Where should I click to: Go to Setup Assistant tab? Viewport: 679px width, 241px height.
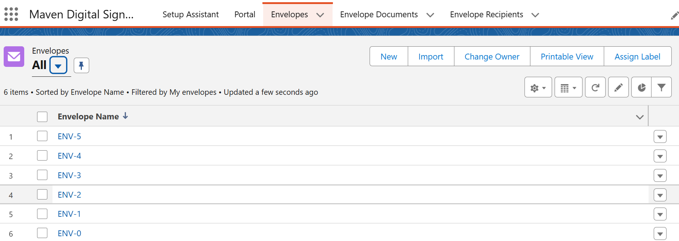click(190, 14)
